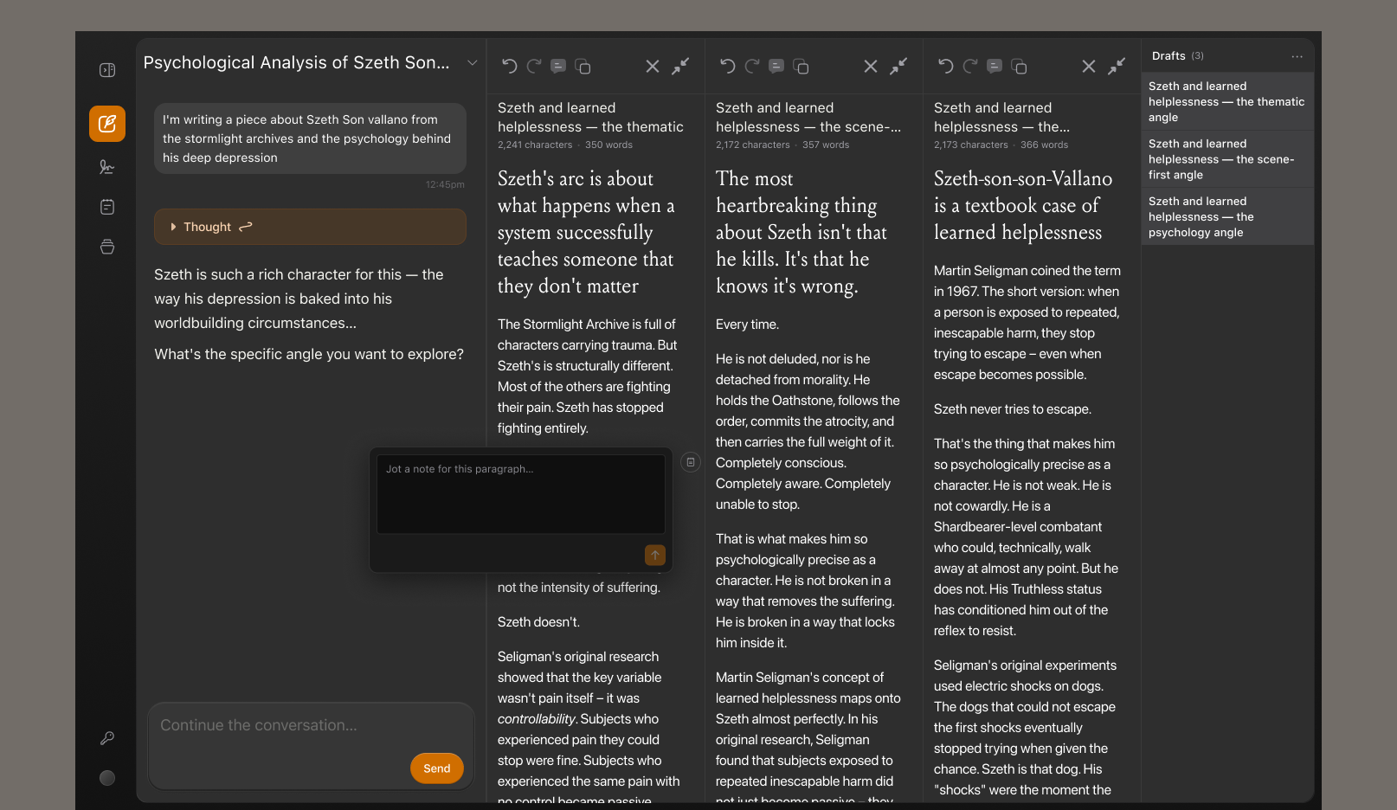Click the scene-first draft title text
The width and height of the screenshot is (1397, 810).
click(x=808, y=118)
